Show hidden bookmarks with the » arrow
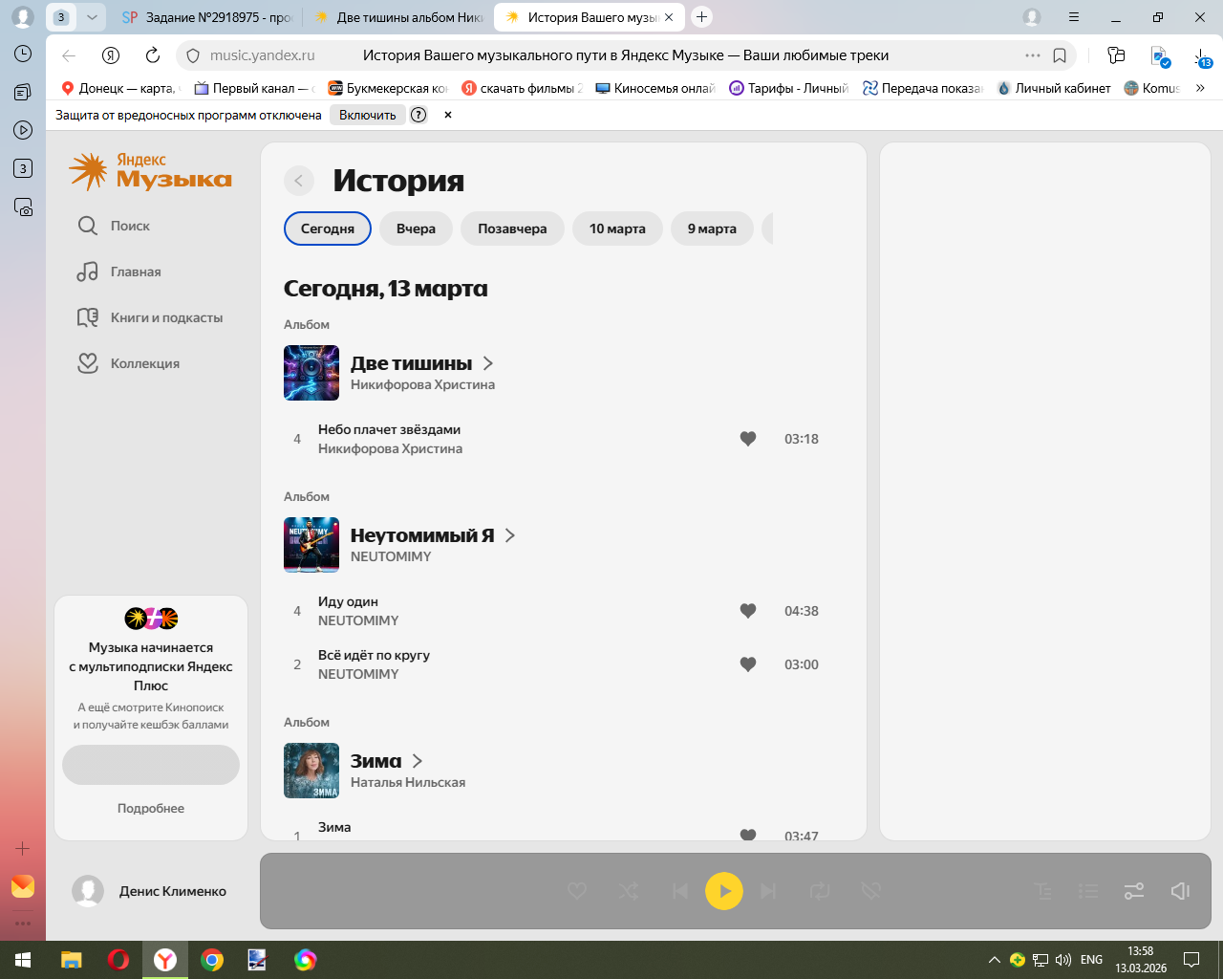This screenshot has height=979, width=1223. click(1200, 88)
